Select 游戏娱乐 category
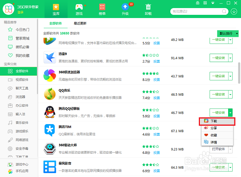The width and height of the screenshot is (241, 177). pos(18,131)
